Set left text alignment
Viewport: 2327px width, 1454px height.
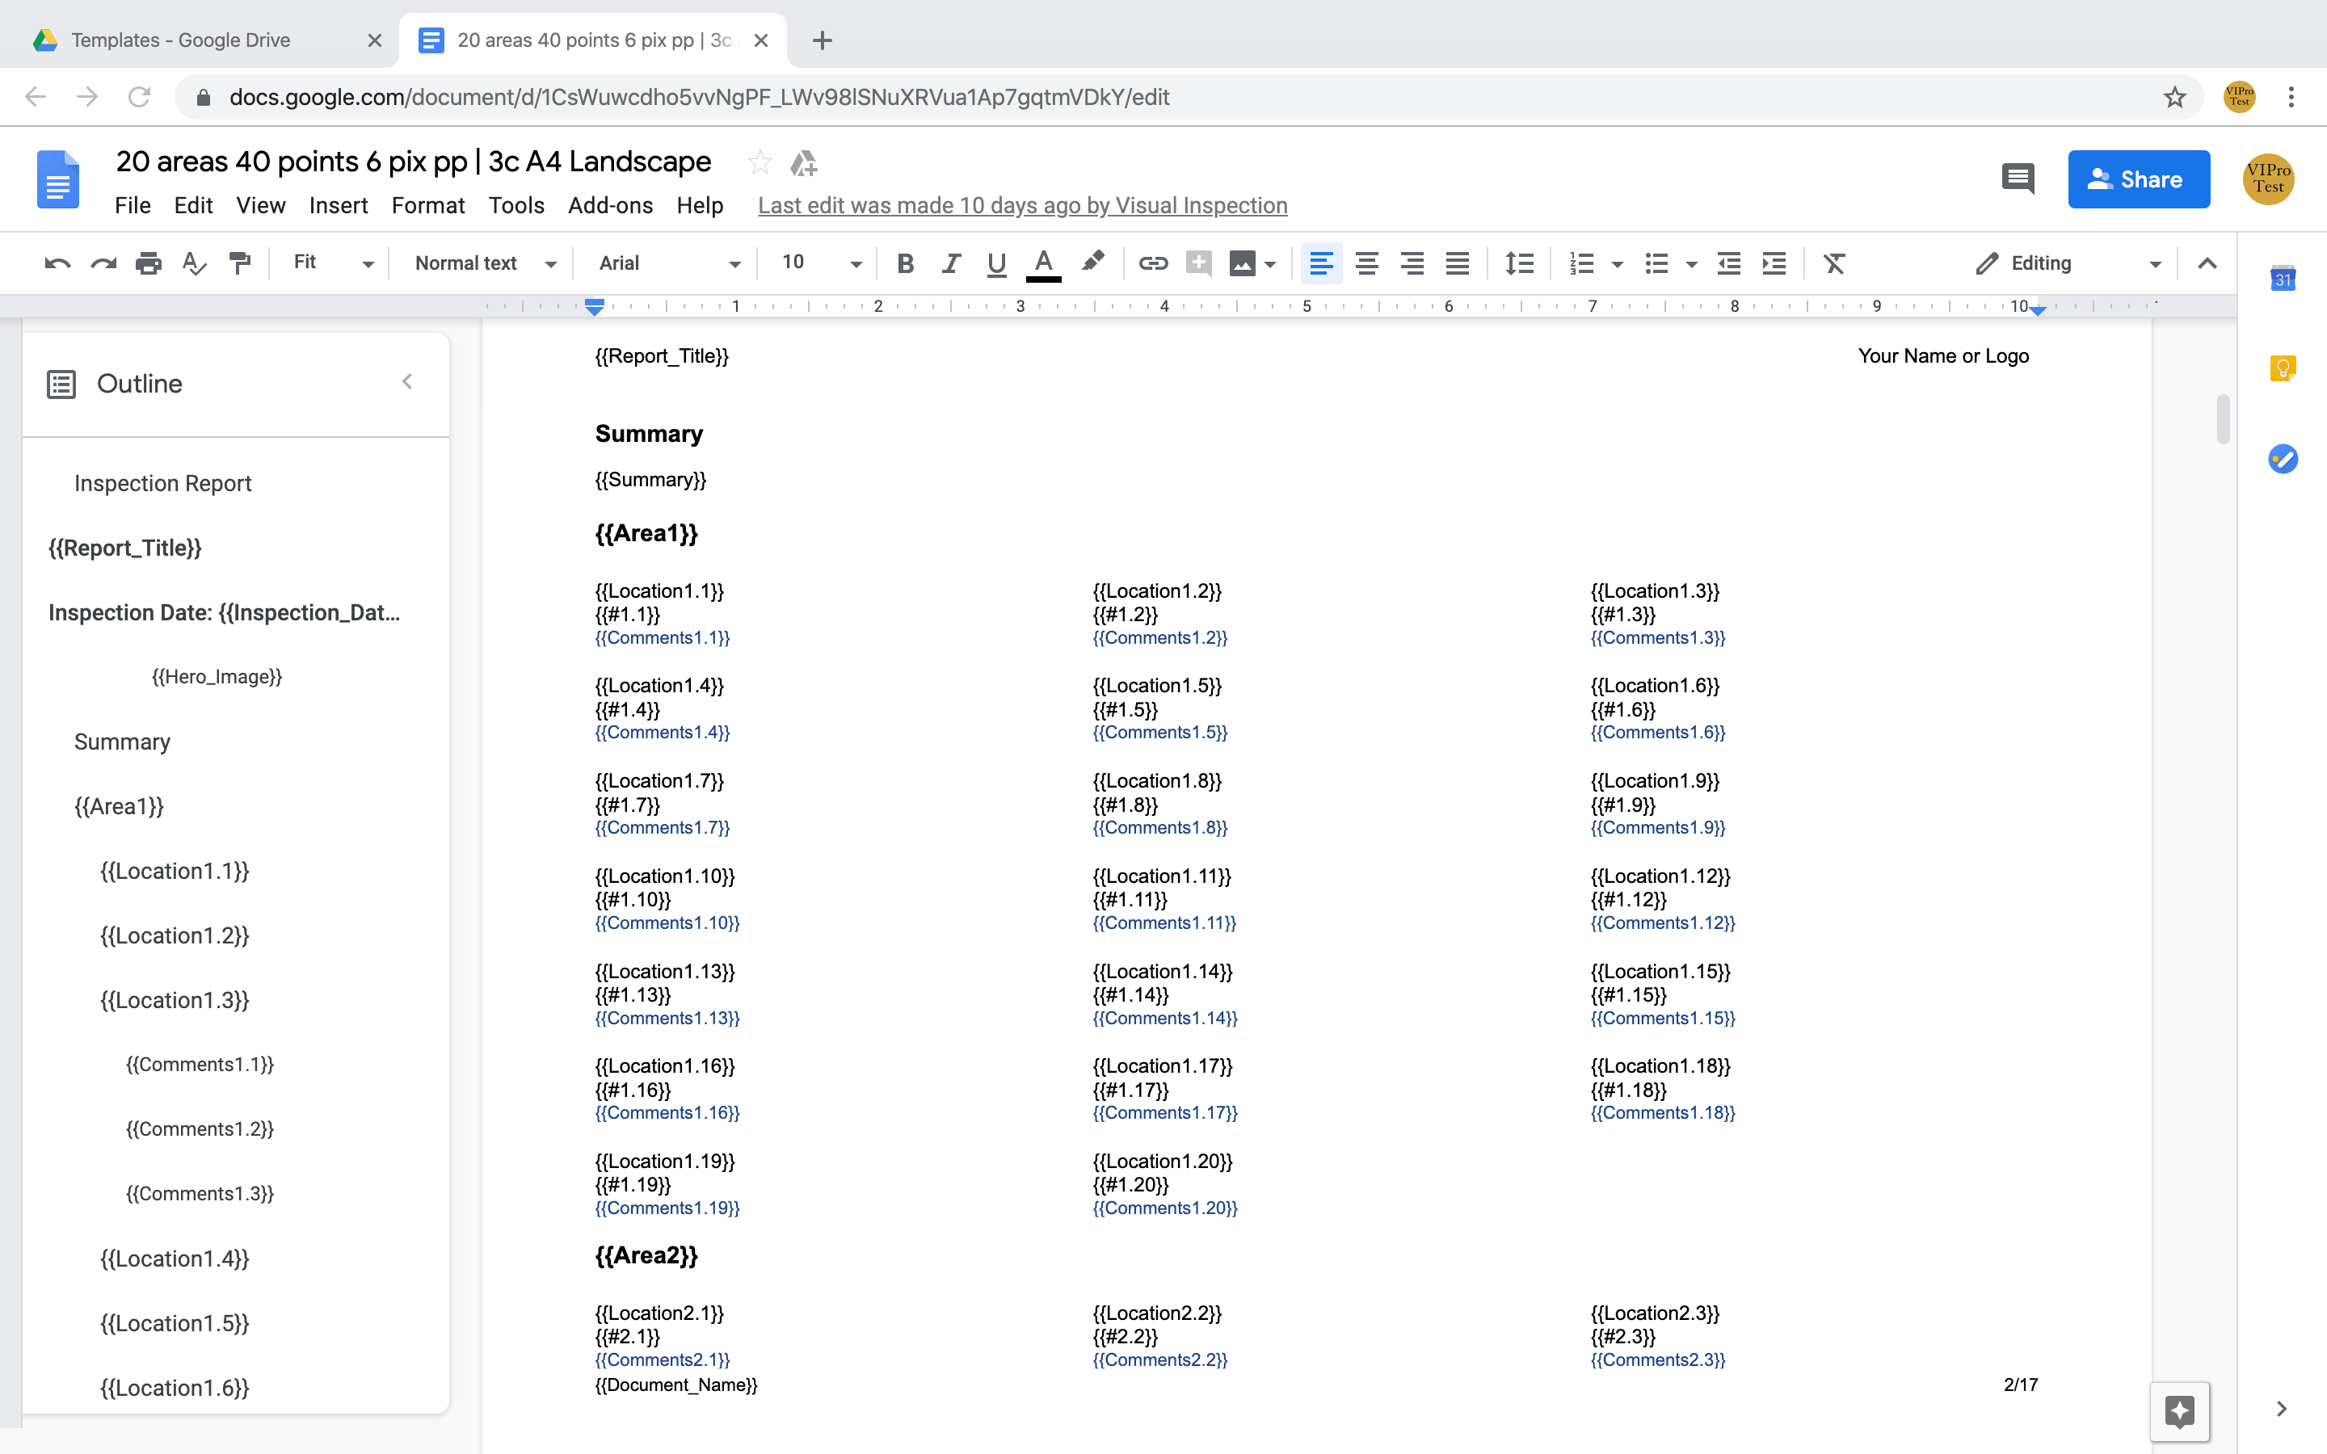pos(1321,263)
